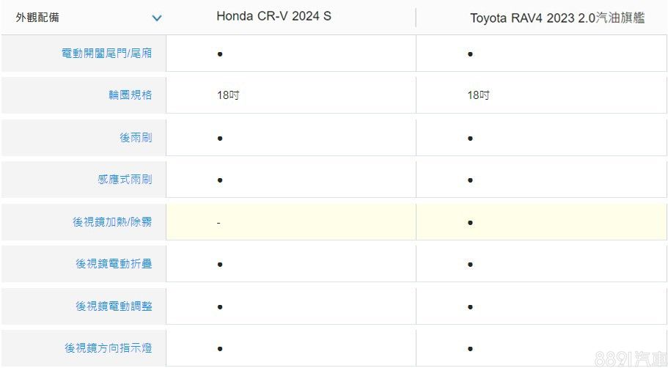The width and height of the screenshot is (668, 368).
Task: Select the 輪圈規格 row label
Action: (130, 95)
